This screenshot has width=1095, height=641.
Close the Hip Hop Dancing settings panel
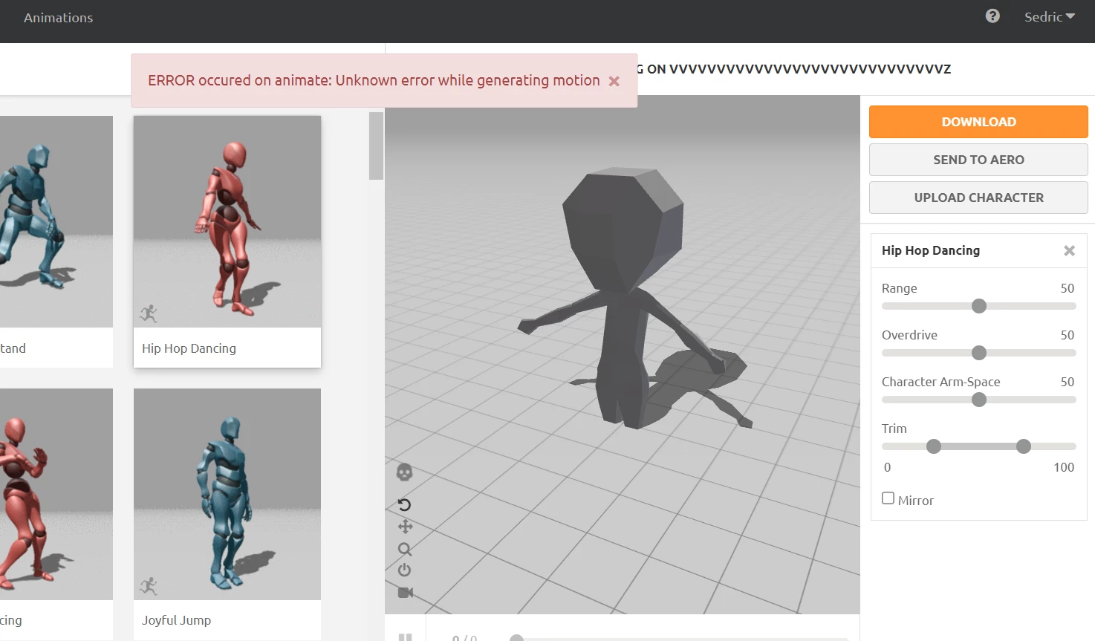click(1069, 251)
